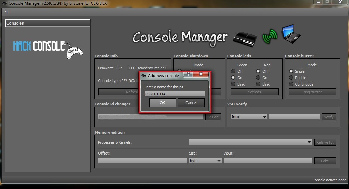Select Continuous buzzer mode

click(x=291, y=84)
